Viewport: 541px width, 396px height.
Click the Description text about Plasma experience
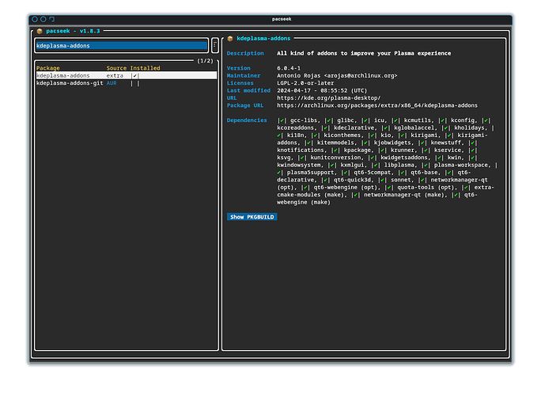[x=364, y=53]
